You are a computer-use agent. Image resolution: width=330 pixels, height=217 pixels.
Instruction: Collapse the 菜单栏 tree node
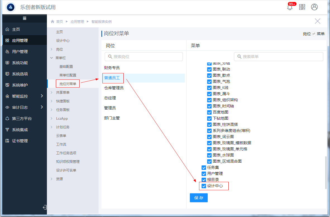click(x=51, y=58)
